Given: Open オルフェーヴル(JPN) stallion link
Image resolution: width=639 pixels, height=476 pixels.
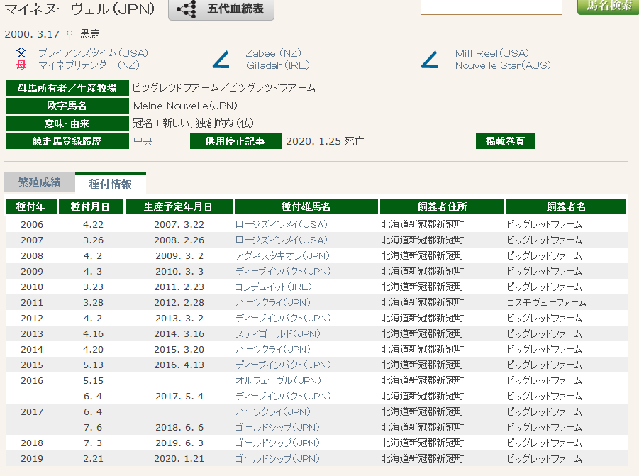Looking at the screenshot, I should tap(278, 380).
